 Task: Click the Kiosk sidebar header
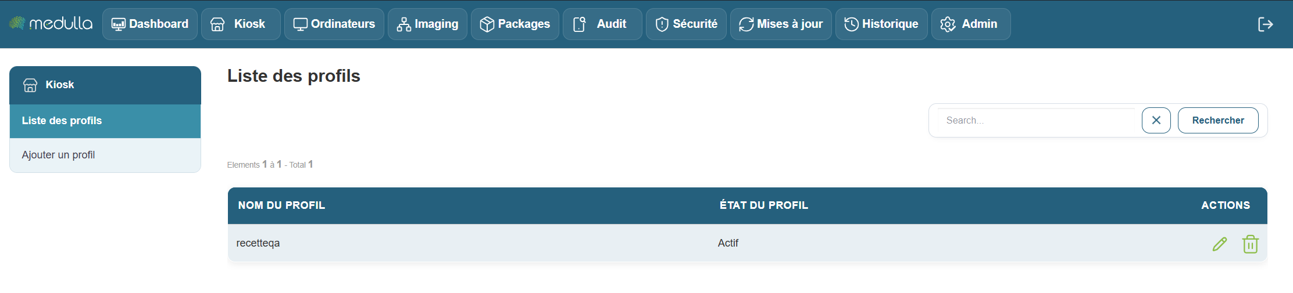(x=59, y=85)
